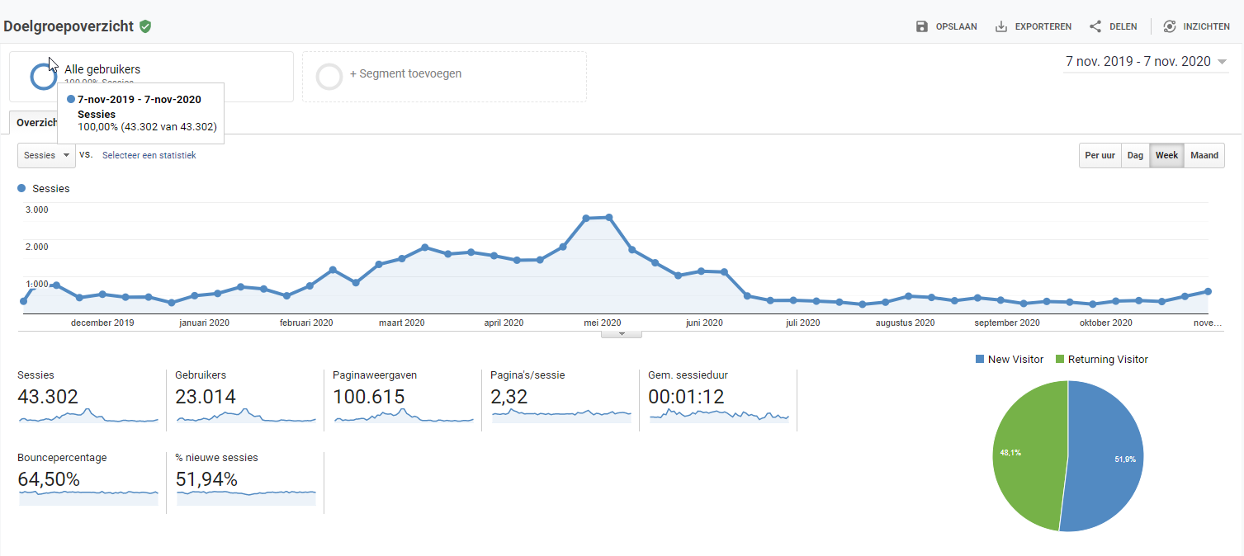Expand the small arrow handle below the chart
The image size is (1244, 556).
click(622, 334)
